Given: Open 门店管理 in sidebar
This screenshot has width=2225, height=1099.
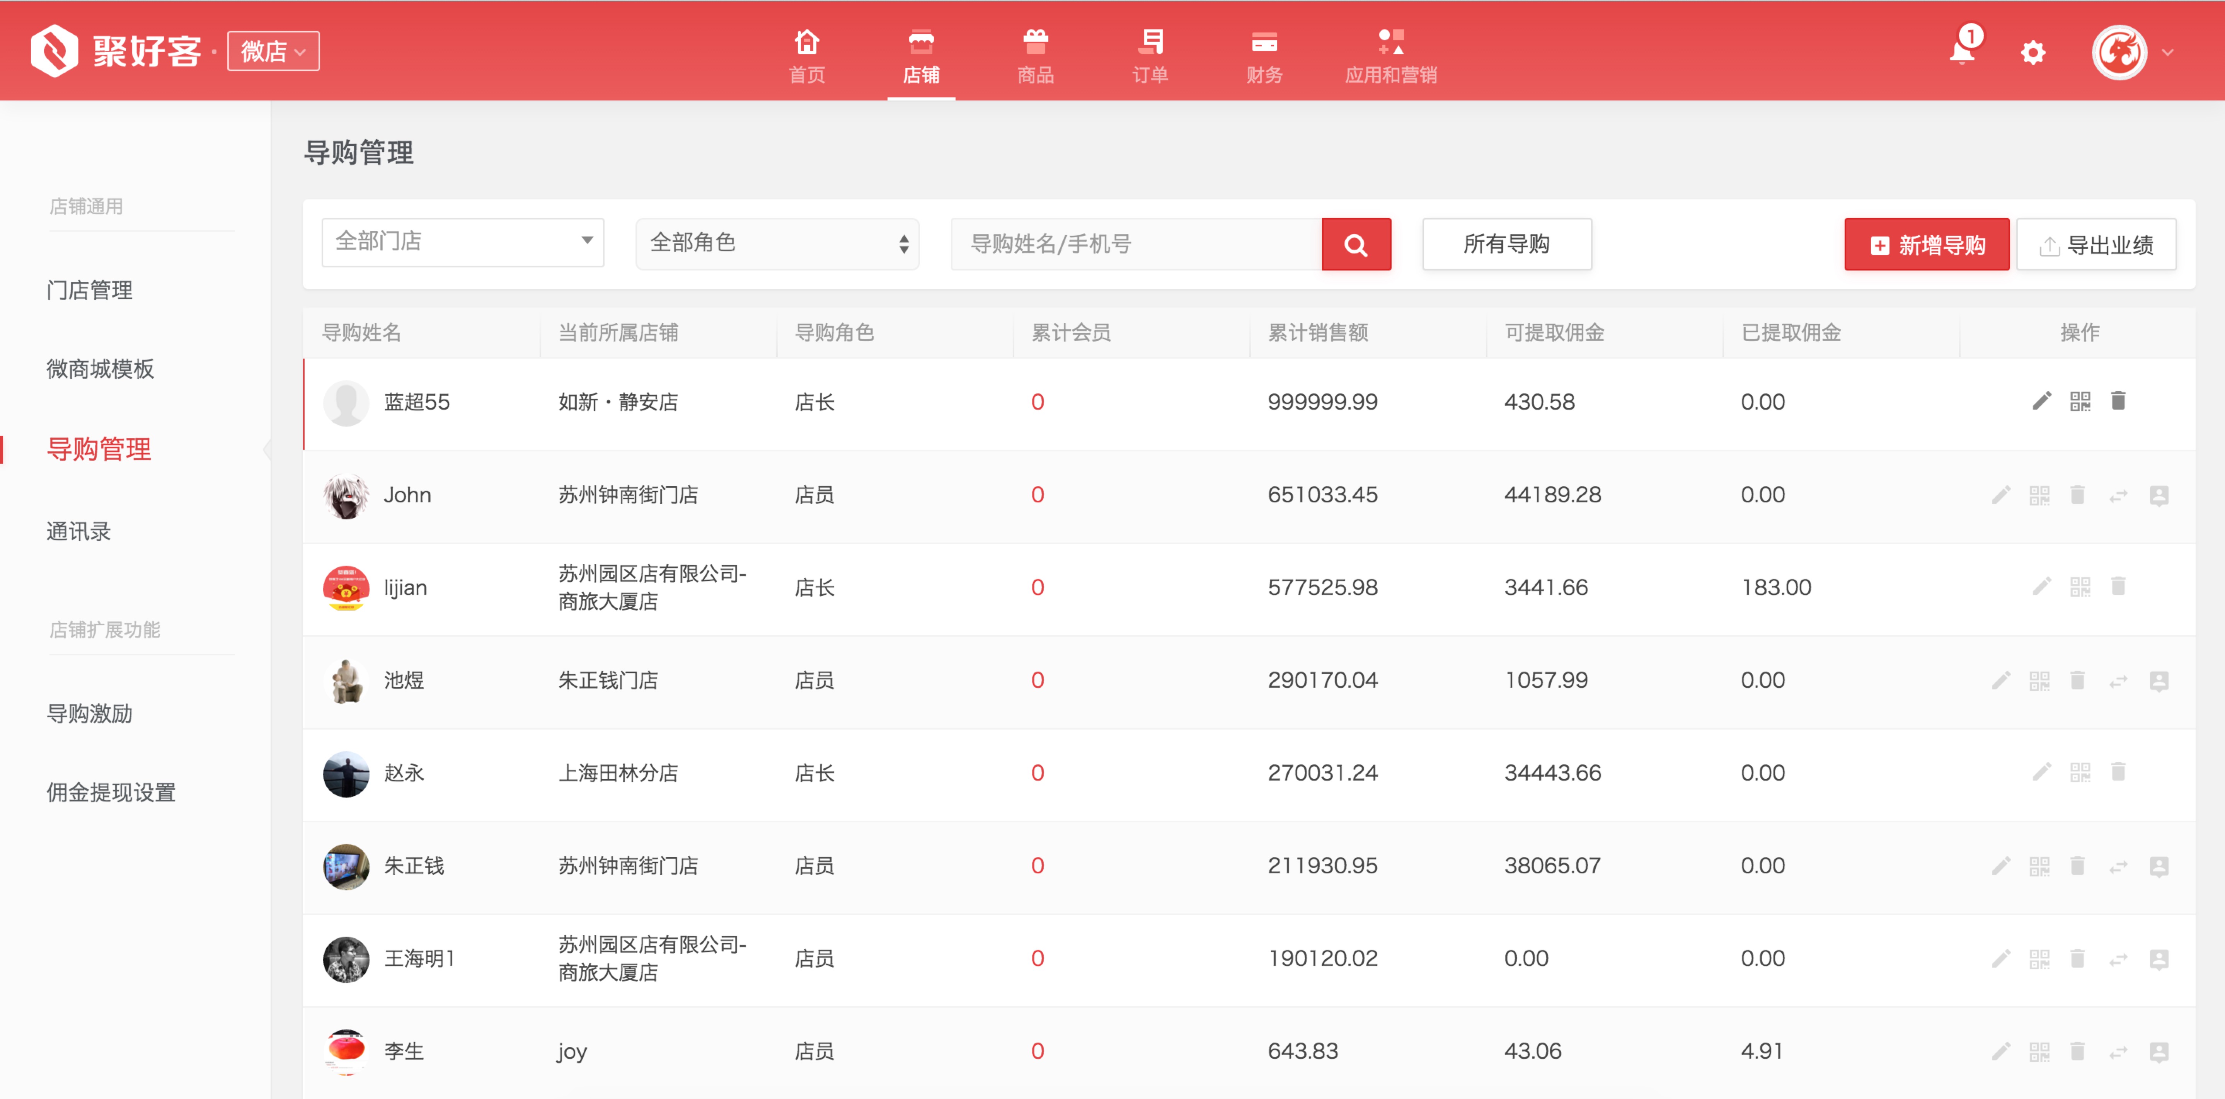Looking at the screenshot, I should (x=89, y=290).
